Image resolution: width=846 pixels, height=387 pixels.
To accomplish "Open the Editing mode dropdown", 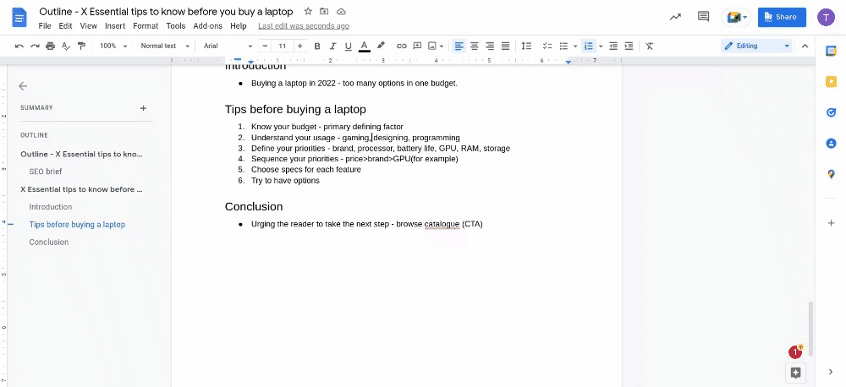I will [755, 46].
